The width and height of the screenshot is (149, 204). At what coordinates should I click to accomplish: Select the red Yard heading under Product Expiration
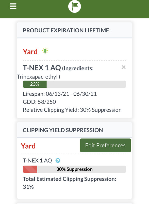point(30,52)
